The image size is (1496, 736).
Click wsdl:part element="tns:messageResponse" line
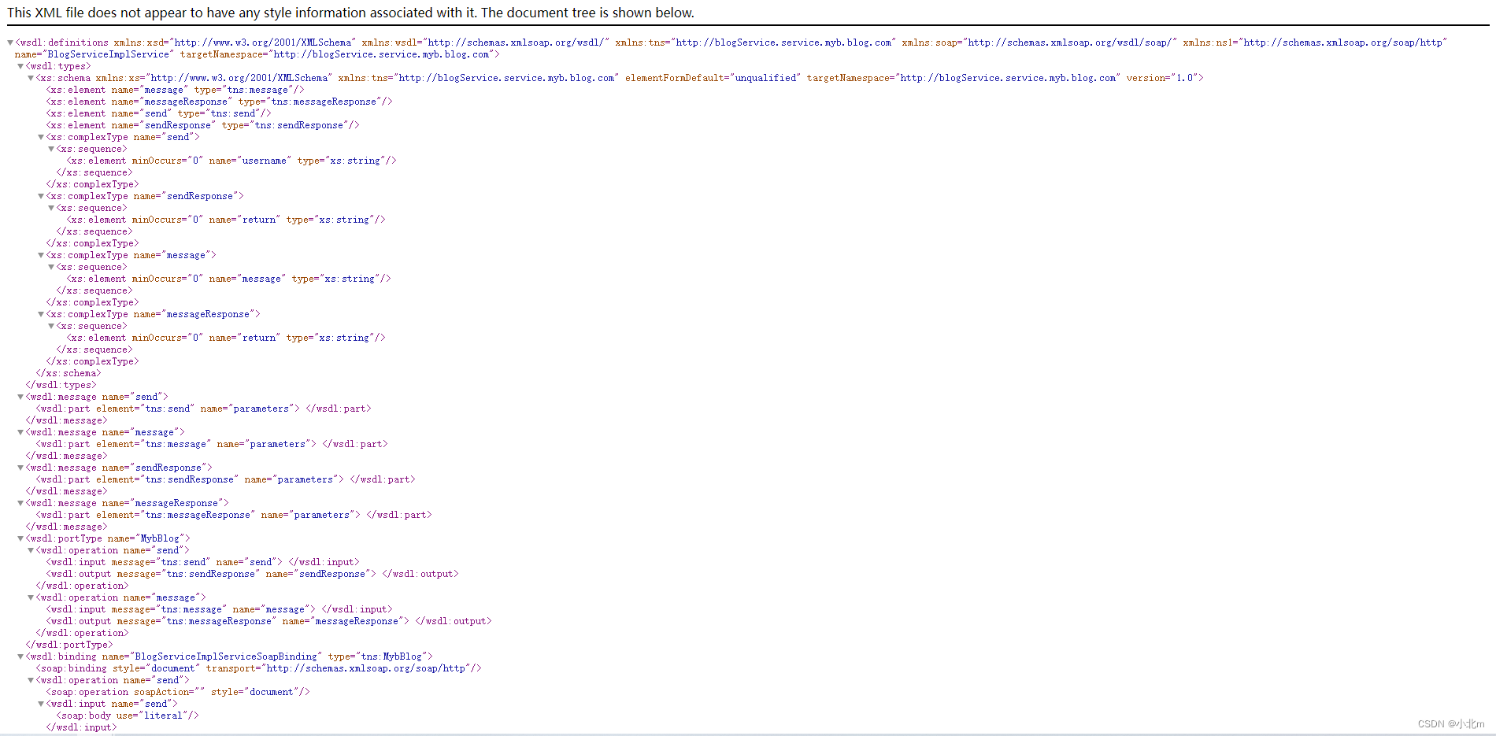pos(234,515)
